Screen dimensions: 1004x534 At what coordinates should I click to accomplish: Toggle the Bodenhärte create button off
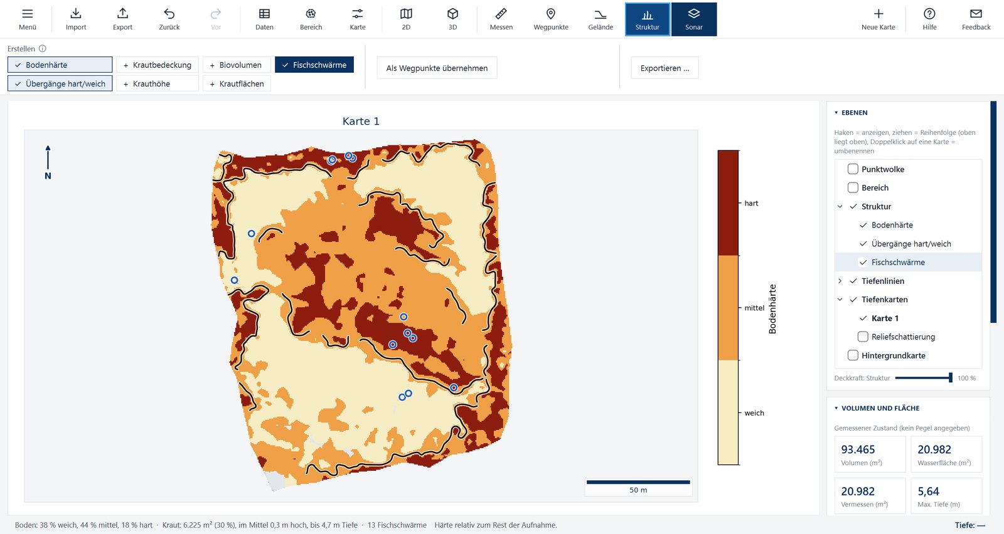(60, 65)
